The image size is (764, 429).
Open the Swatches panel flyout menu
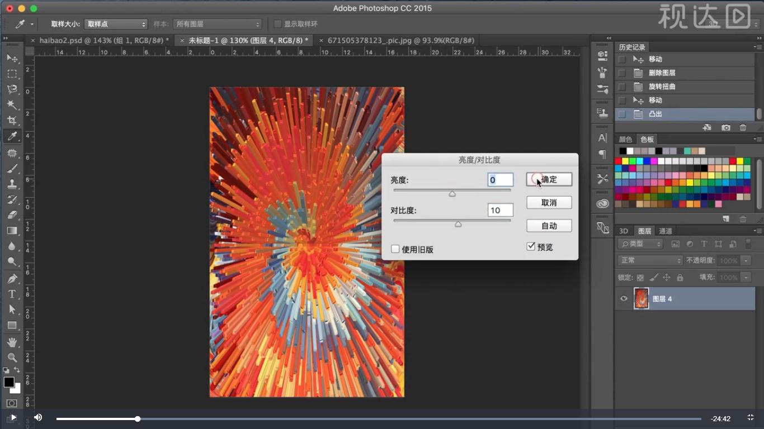point(757,139)
